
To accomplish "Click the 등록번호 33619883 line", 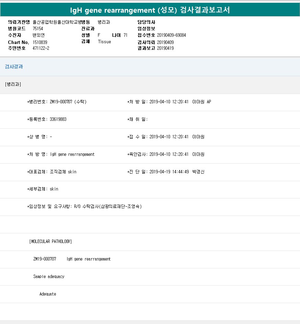I will 47,119.
